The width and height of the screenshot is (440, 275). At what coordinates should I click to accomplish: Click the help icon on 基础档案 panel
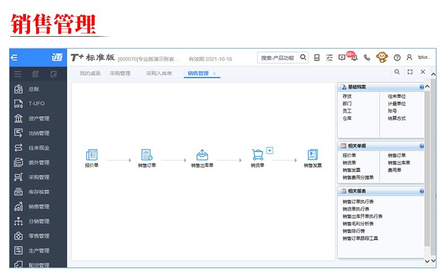[x=421, y=87]
